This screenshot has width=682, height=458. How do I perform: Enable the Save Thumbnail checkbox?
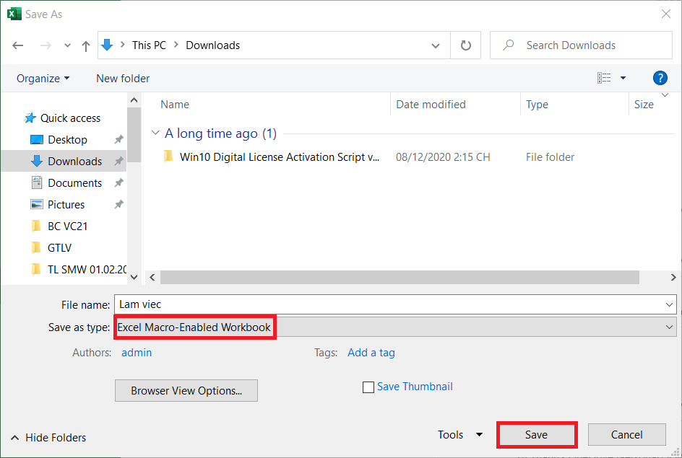(x=368, y=387)
